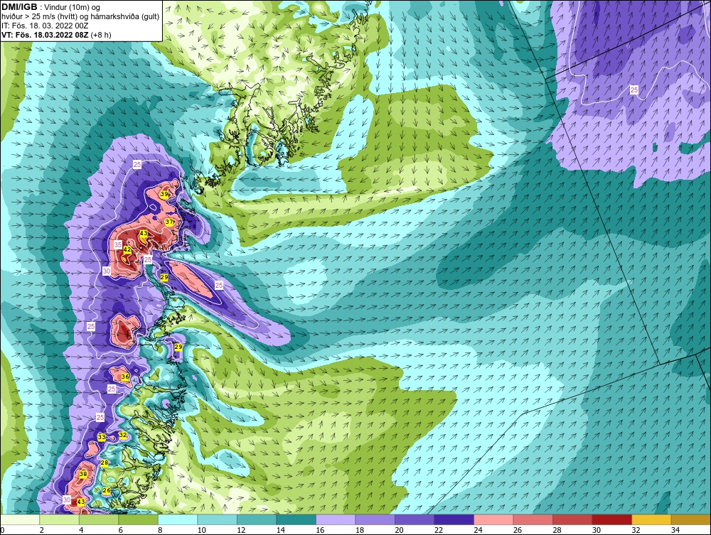Click the legend scale number 34
Image resolution: width=711 pixels, height=535 pixels.
click(x=675, y=530)
